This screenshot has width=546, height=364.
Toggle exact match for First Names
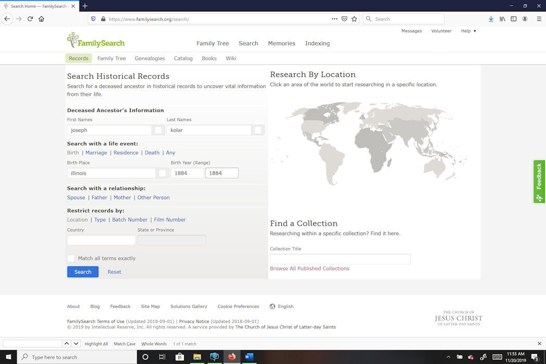[x=158, y=130]
